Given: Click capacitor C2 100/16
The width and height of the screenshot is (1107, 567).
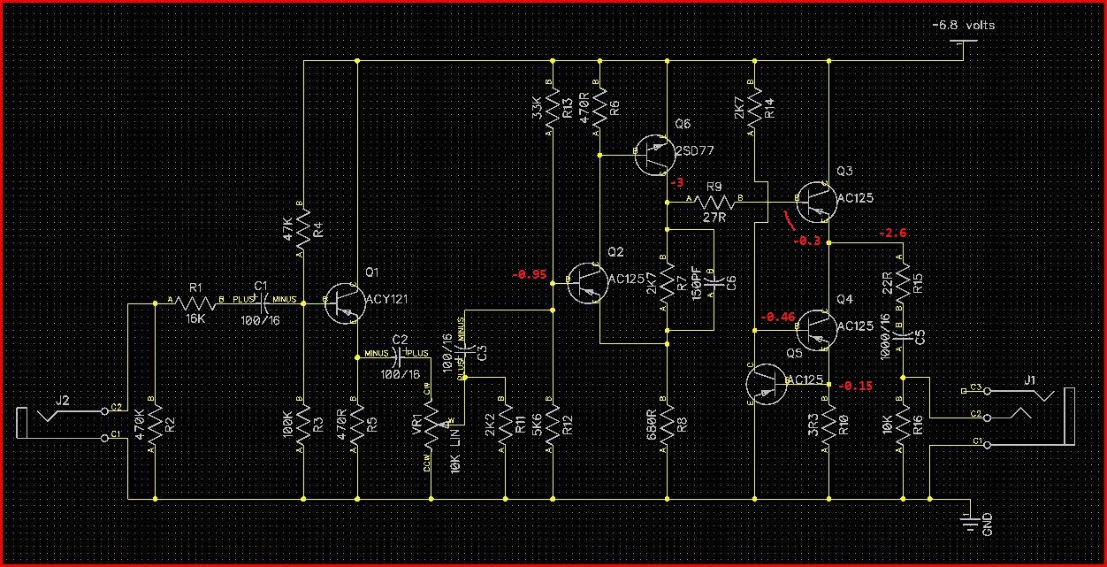Looking at the screenshot, I should [398, 356].
